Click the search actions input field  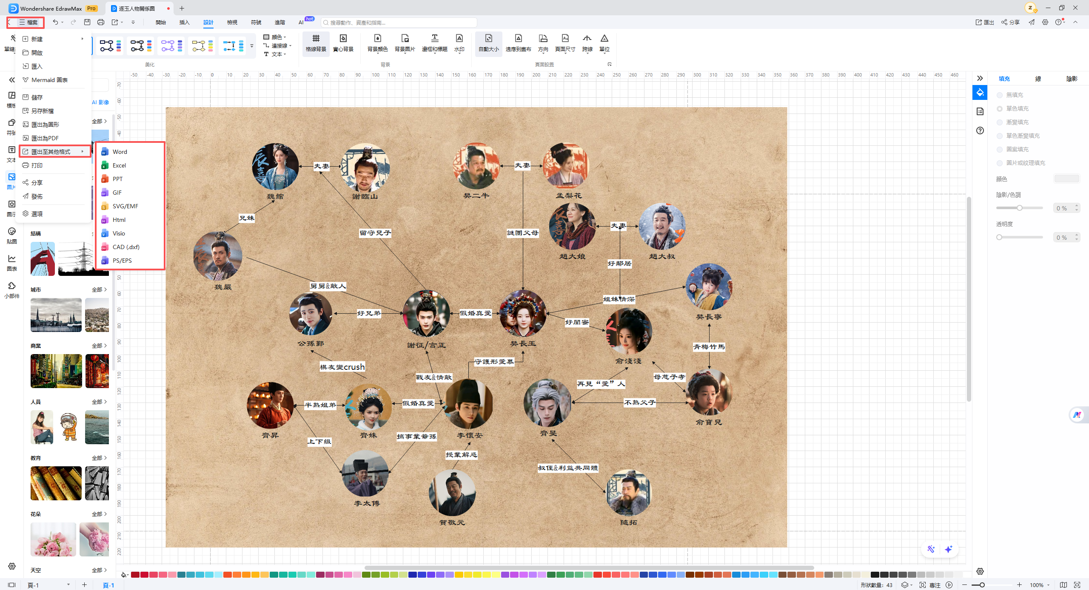coord(400,23)
